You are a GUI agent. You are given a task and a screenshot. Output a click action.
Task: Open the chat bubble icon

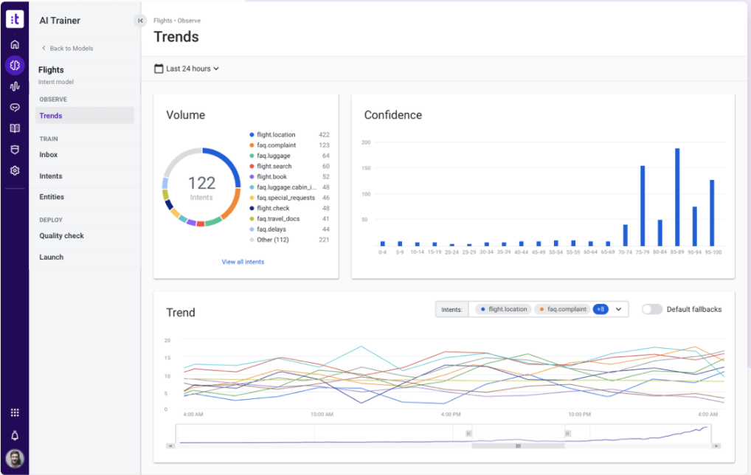click(15, 107)
